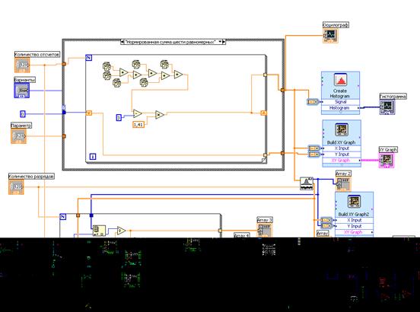Click the Параметр numeric control terminal

point(19,136)
